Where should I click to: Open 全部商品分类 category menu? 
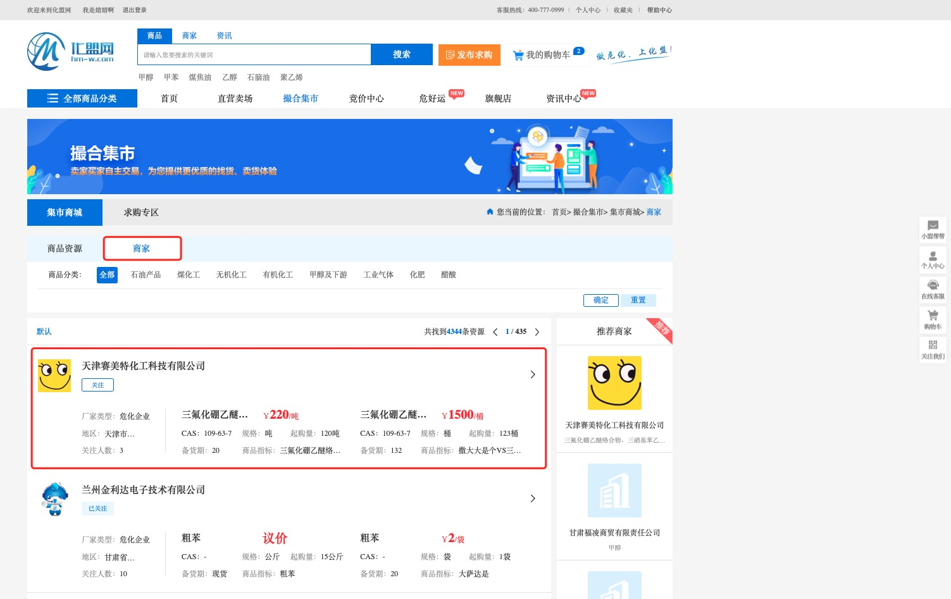coord(82,99)
